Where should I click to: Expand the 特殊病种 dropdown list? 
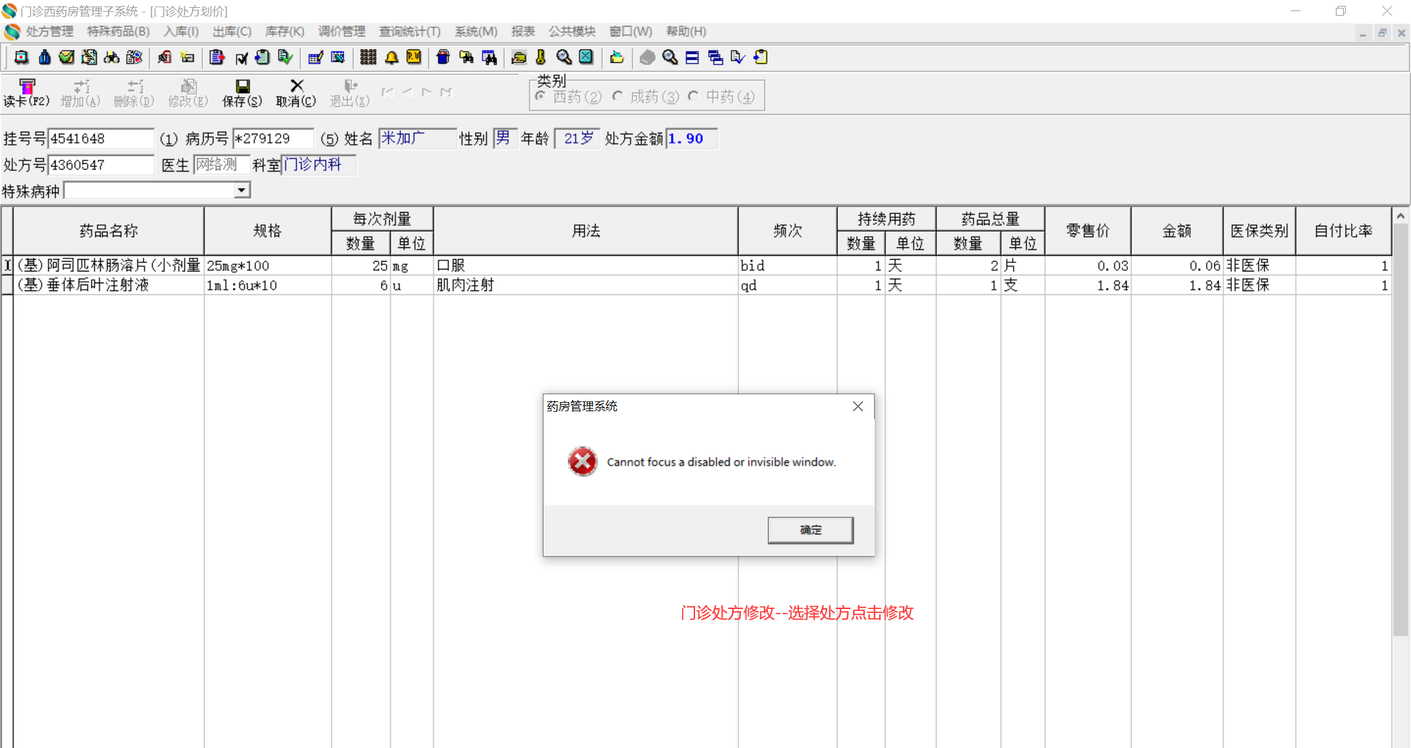point(242,190)
